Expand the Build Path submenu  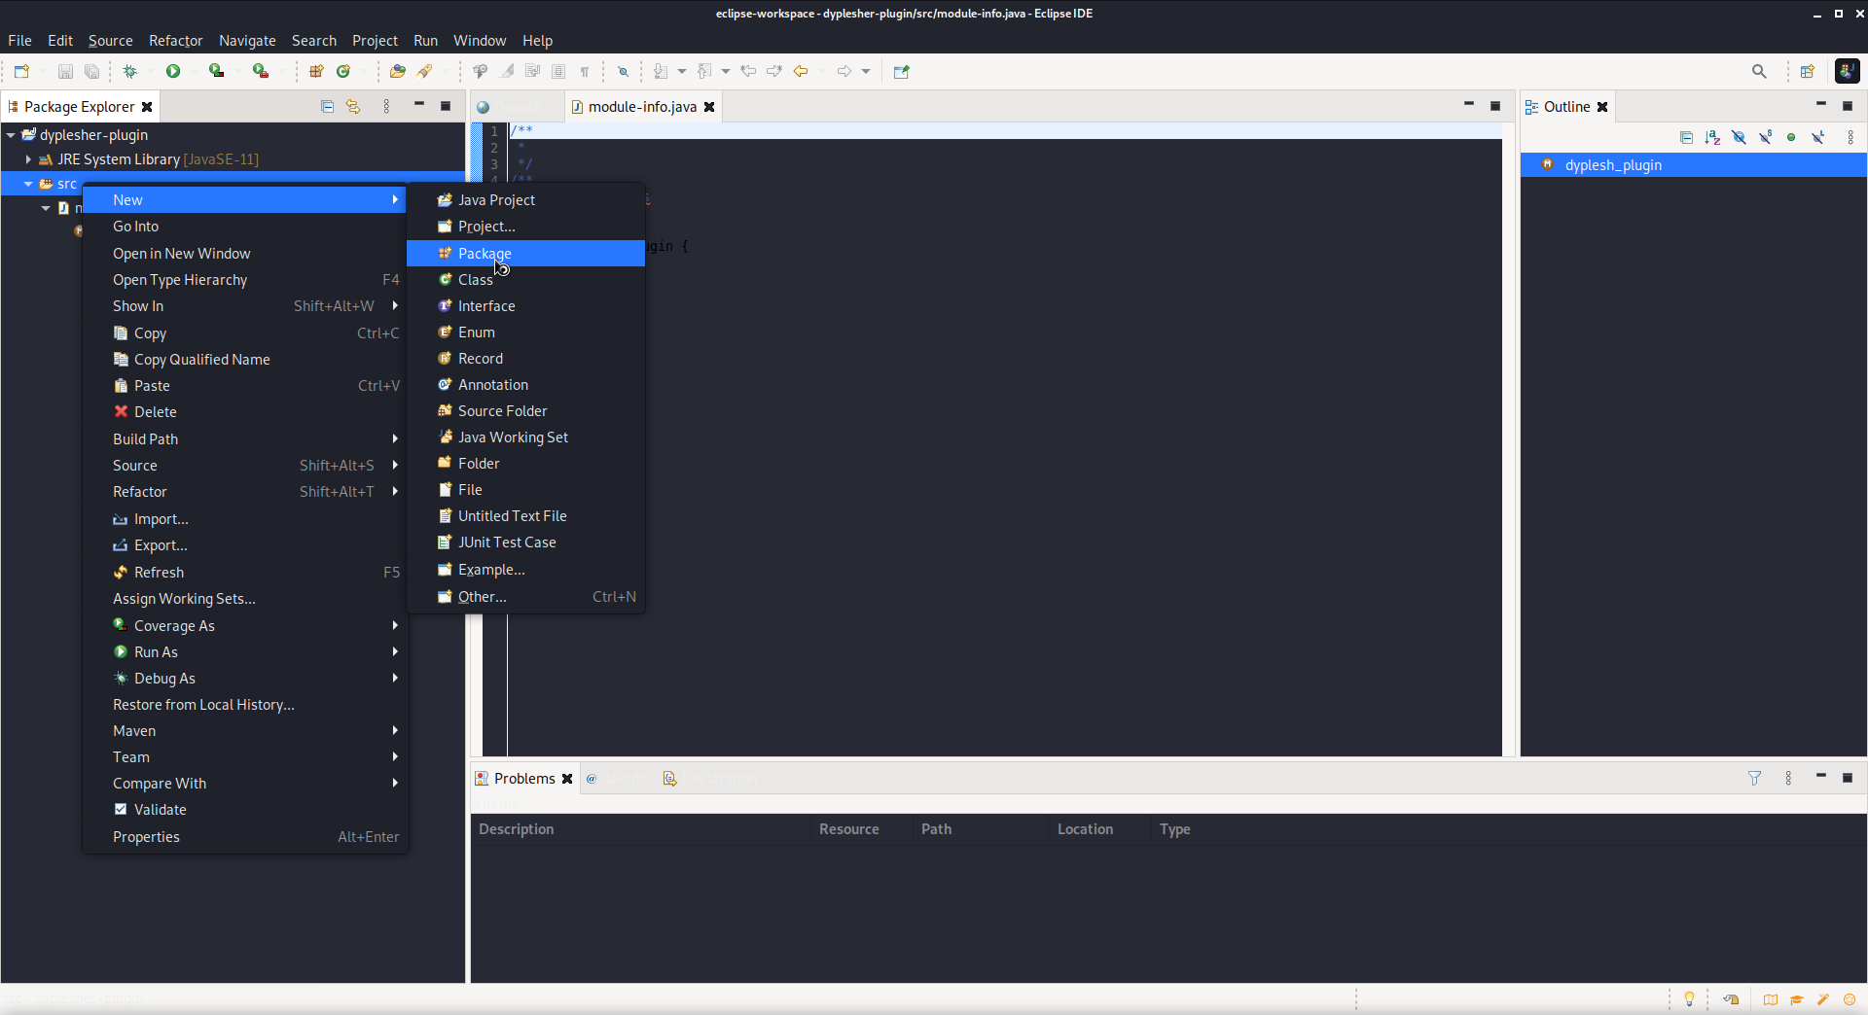click(245, 439)
